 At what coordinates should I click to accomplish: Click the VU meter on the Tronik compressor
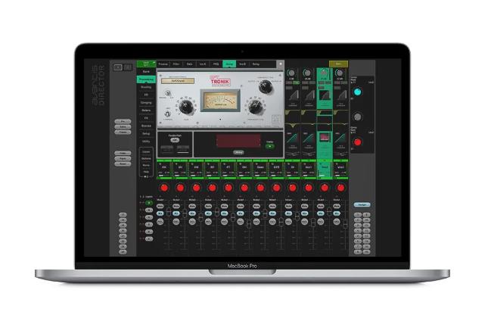pos(220,100)
